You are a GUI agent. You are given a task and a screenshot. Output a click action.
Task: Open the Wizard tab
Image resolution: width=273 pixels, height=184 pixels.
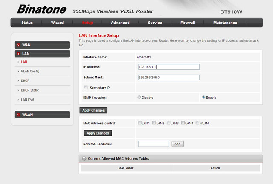coord(57,23)
